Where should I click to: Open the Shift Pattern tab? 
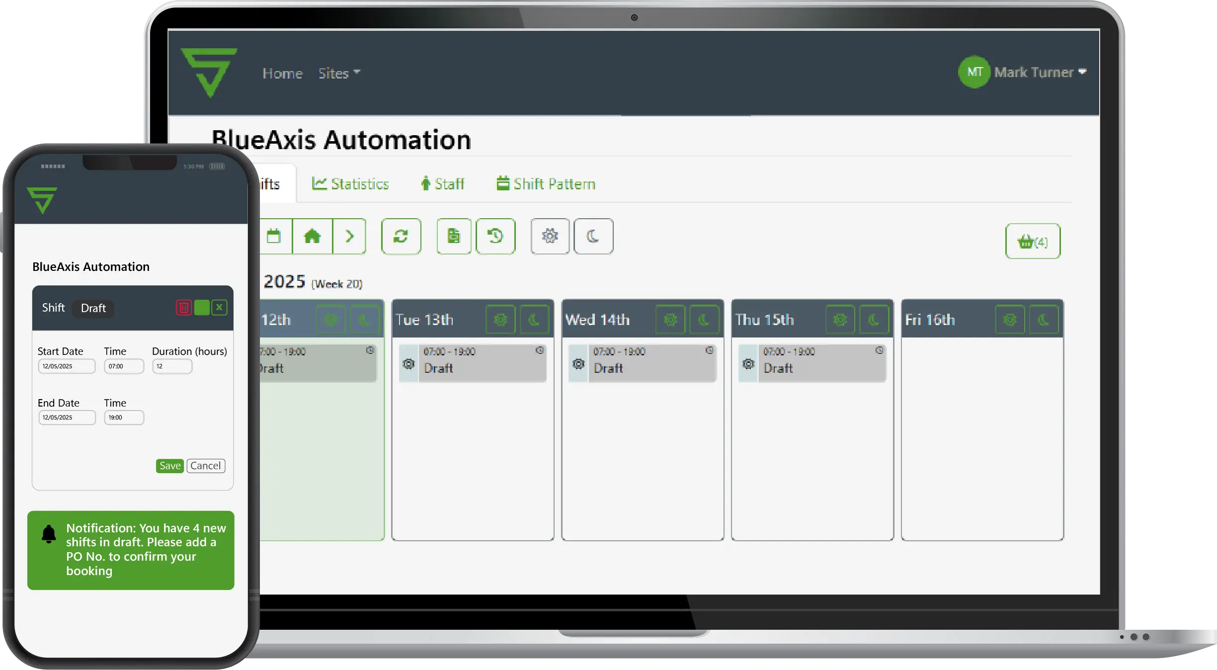coord(546,184)
